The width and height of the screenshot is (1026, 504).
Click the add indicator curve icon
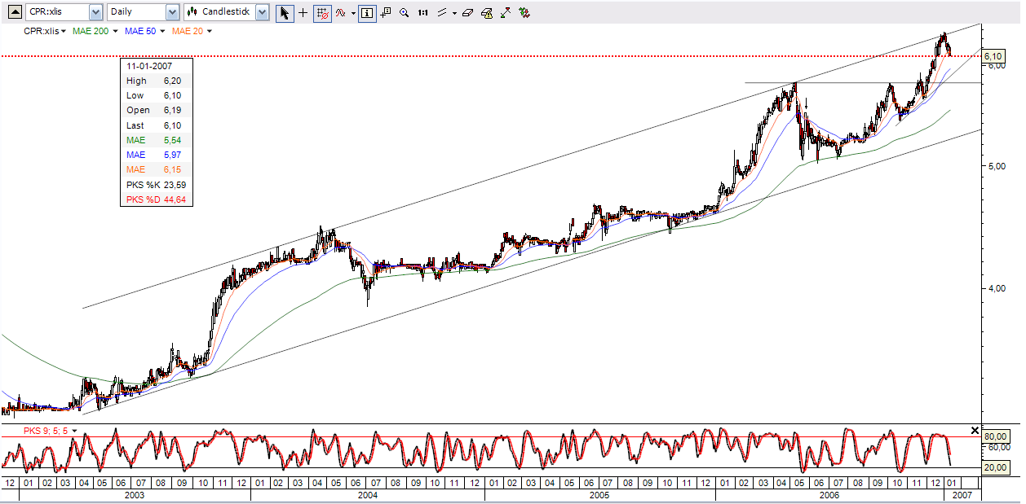point(341,13)
